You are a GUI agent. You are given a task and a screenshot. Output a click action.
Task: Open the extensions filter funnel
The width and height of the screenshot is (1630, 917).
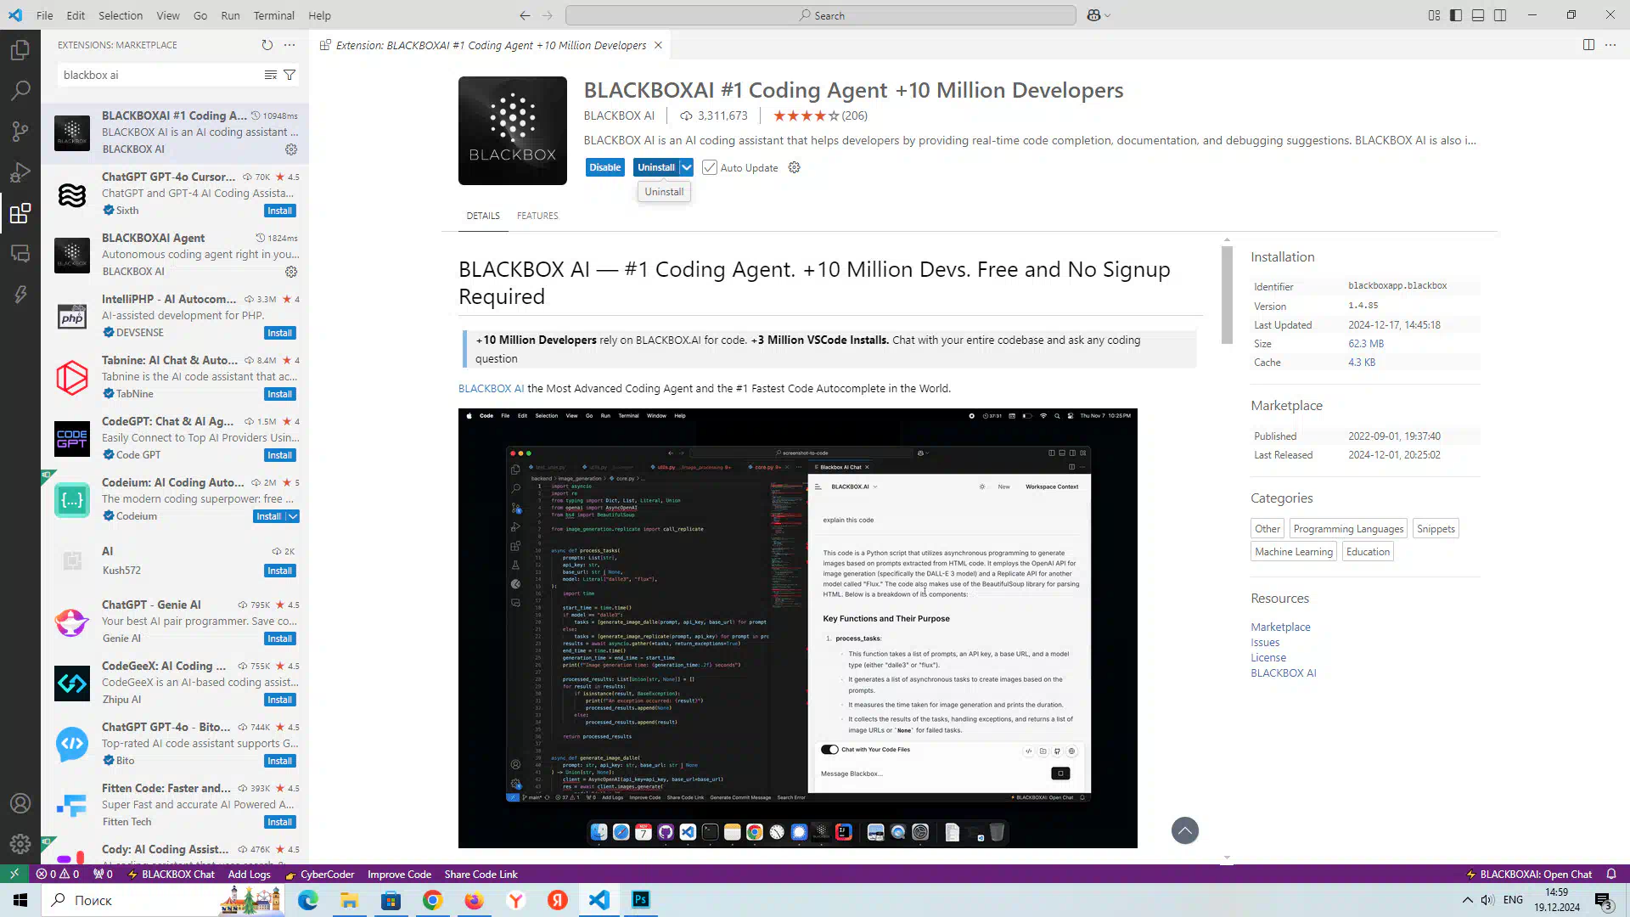pos(289,75)
